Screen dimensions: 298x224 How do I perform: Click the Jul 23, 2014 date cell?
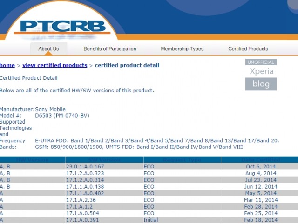point(261,180)
